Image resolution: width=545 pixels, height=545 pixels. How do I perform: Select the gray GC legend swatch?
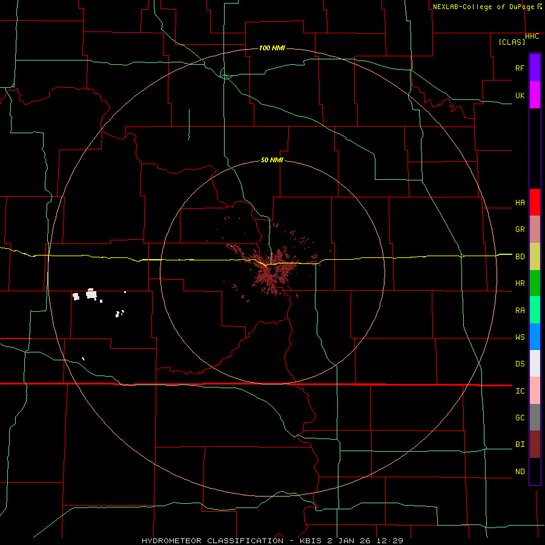[535, 417]
